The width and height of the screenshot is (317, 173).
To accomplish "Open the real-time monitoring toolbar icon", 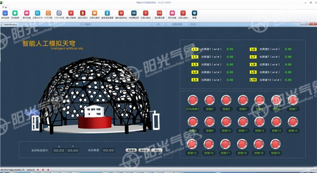I will (x=5, y=13).
